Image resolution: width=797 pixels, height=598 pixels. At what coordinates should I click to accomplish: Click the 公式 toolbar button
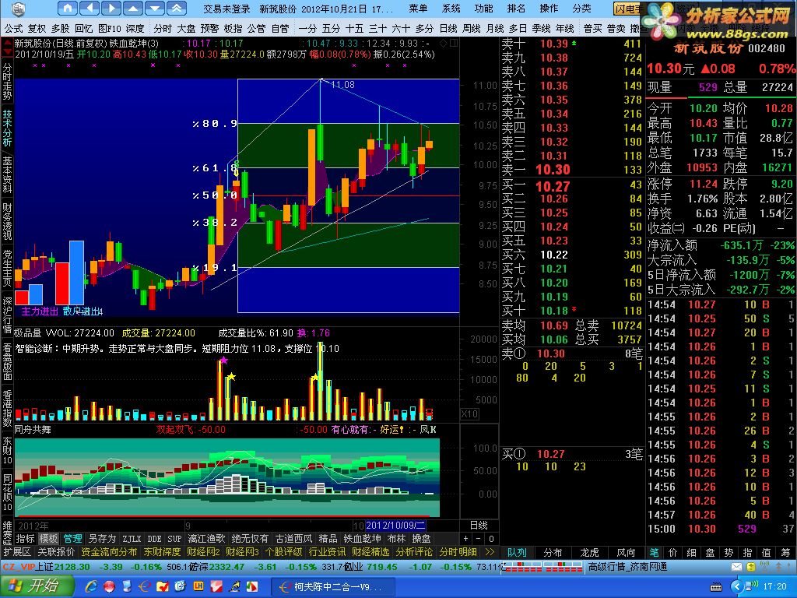[x=14, y=29]
